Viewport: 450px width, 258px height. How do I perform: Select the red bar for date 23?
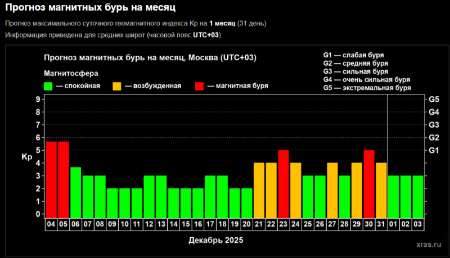(283, 184)
